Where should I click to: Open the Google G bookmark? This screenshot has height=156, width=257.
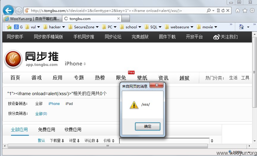click(18, 27)
